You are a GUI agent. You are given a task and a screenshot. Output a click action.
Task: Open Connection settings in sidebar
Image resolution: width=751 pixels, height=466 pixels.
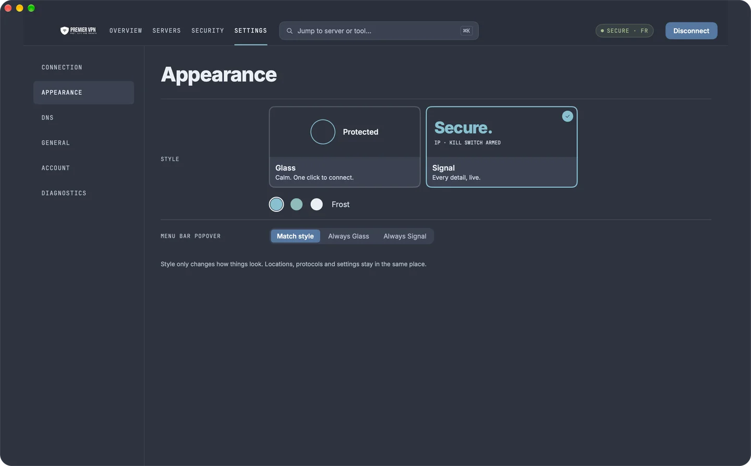tap(83, 67)
